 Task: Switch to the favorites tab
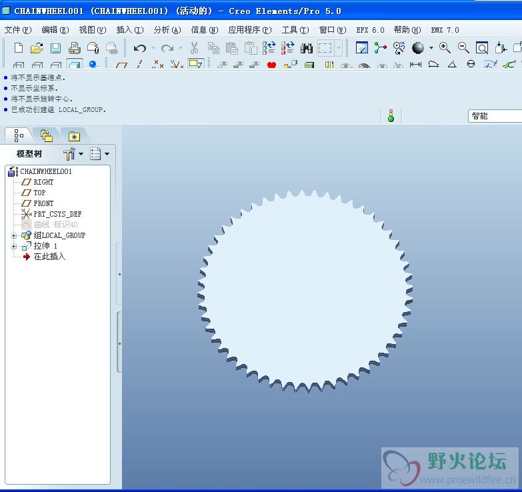(x=74, y=136)
